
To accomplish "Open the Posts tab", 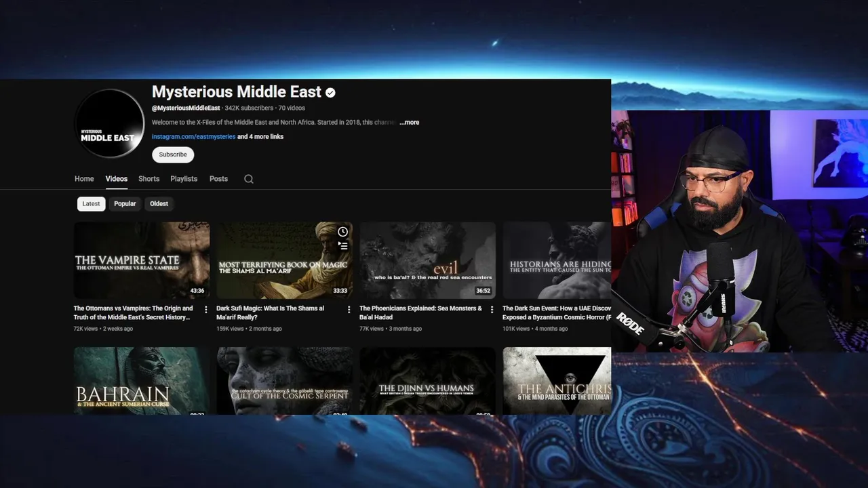I will pyautogui.click(x=218, y=179).
